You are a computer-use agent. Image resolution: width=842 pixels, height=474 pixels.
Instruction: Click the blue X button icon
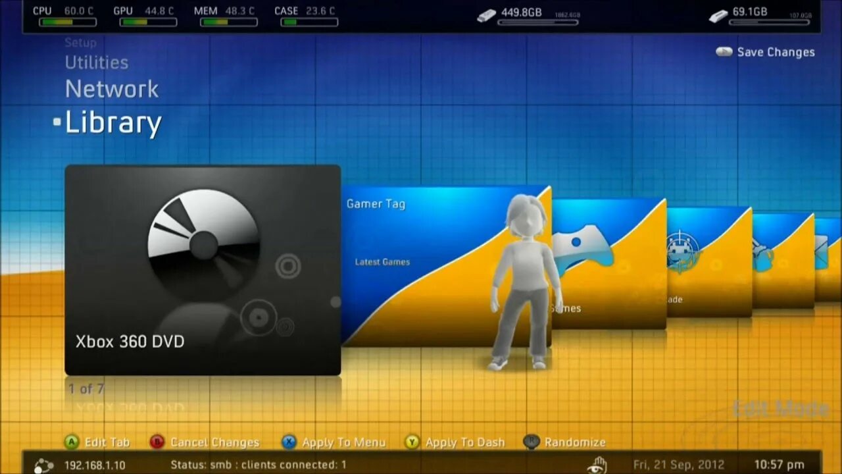coord(289,442)
